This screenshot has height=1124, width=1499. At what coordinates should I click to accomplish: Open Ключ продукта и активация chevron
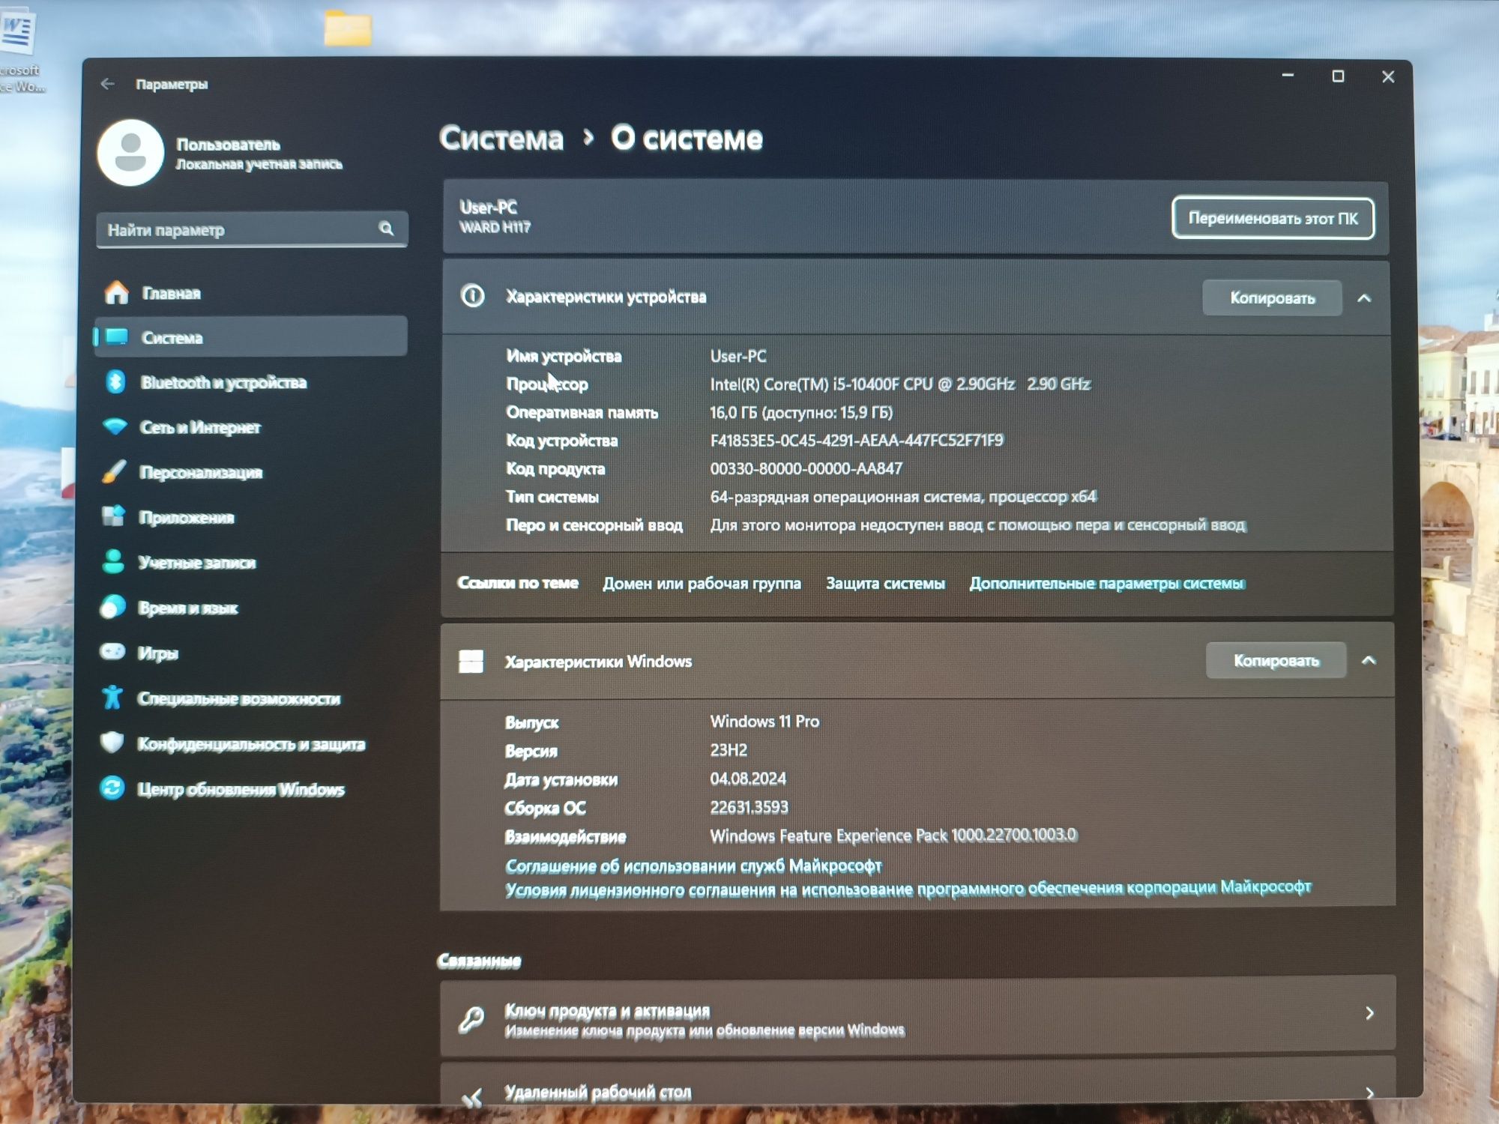tap(1369, 1013)
